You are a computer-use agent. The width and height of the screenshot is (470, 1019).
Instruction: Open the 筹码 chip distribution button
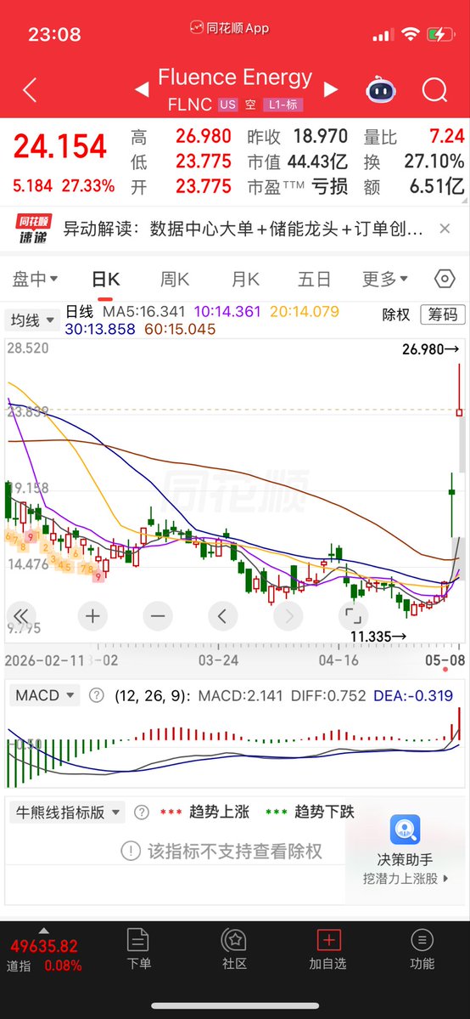point(443,315)
